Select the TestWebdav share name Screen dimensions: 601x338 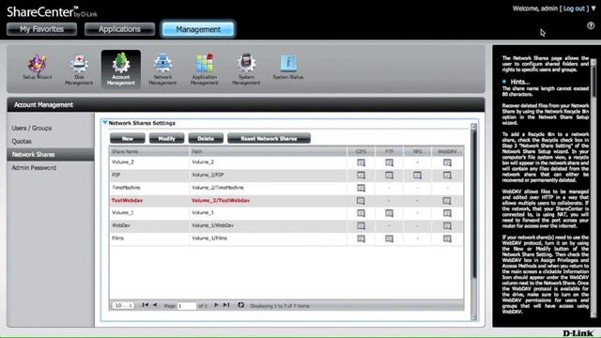[x=127, y=200]
